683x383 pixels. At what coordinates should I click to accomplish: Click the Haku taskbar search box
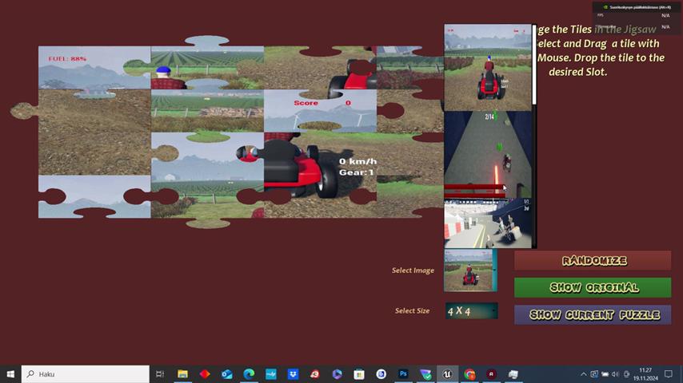coord(86,374)
